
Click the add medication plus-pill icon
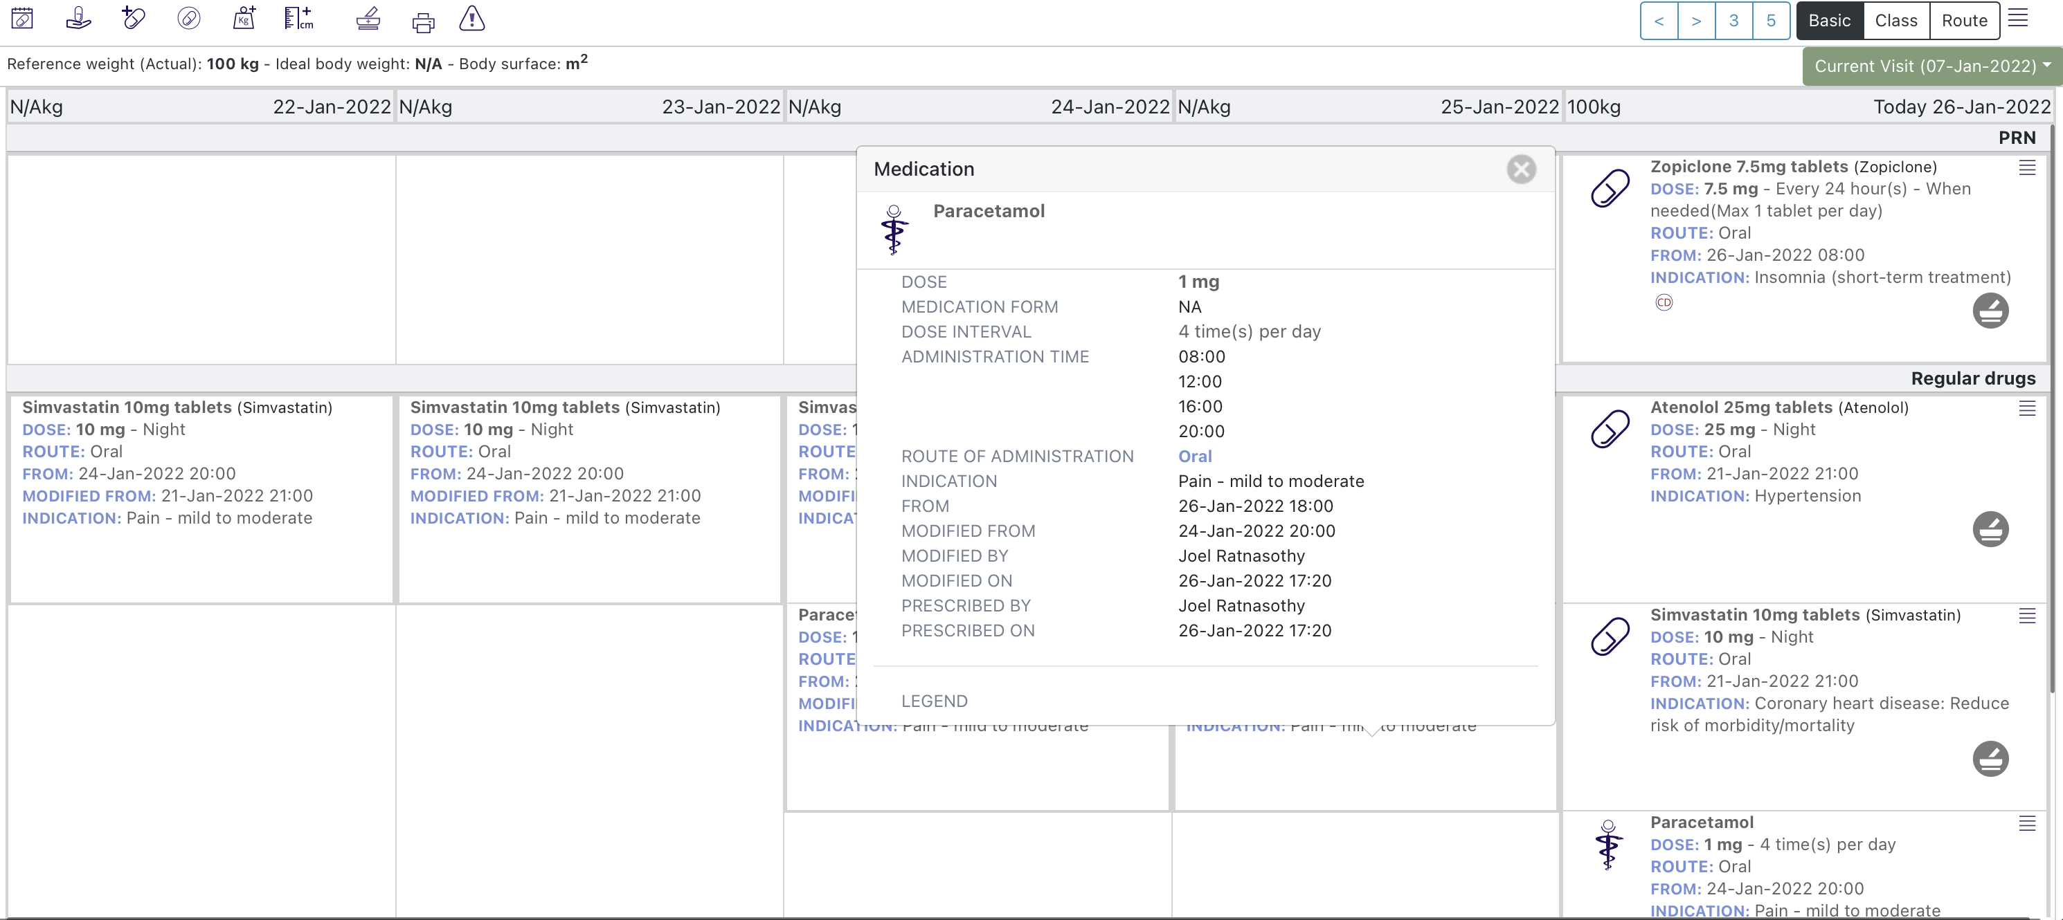click(133, 19)
